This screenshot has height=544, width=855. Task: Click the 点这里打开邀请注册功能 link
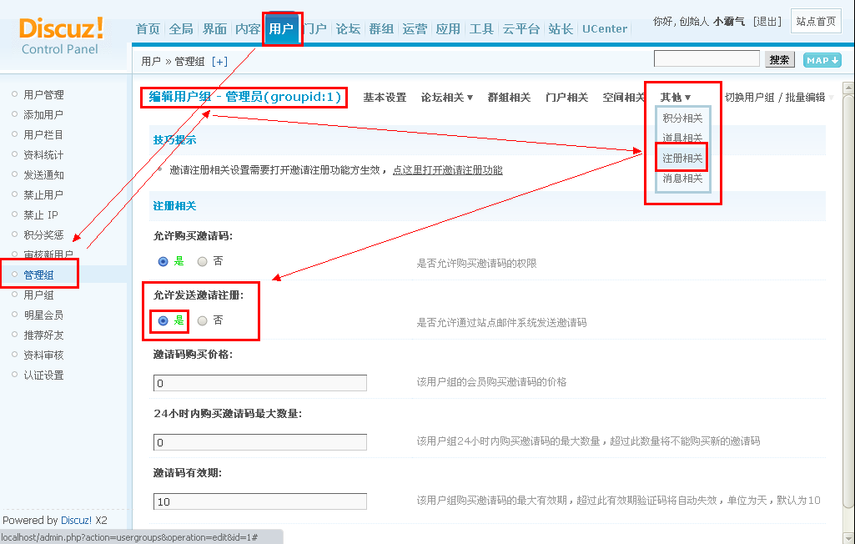click(x=448, y=170)
